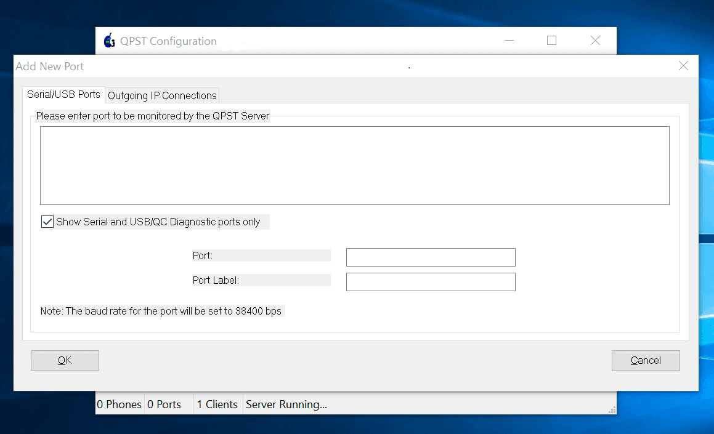
Task: Click the 'Add New Port' dialog title
Action: click(x=50, y=66)
